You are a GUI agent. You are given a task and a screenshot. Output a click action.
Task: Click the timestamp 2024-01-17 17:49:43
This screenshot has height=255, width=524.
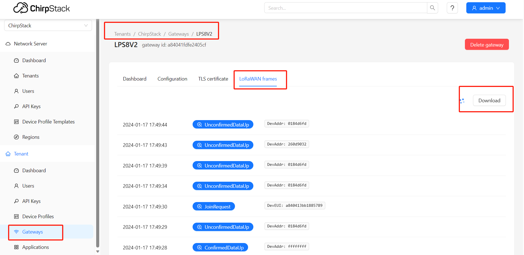[x=145, y=145]
